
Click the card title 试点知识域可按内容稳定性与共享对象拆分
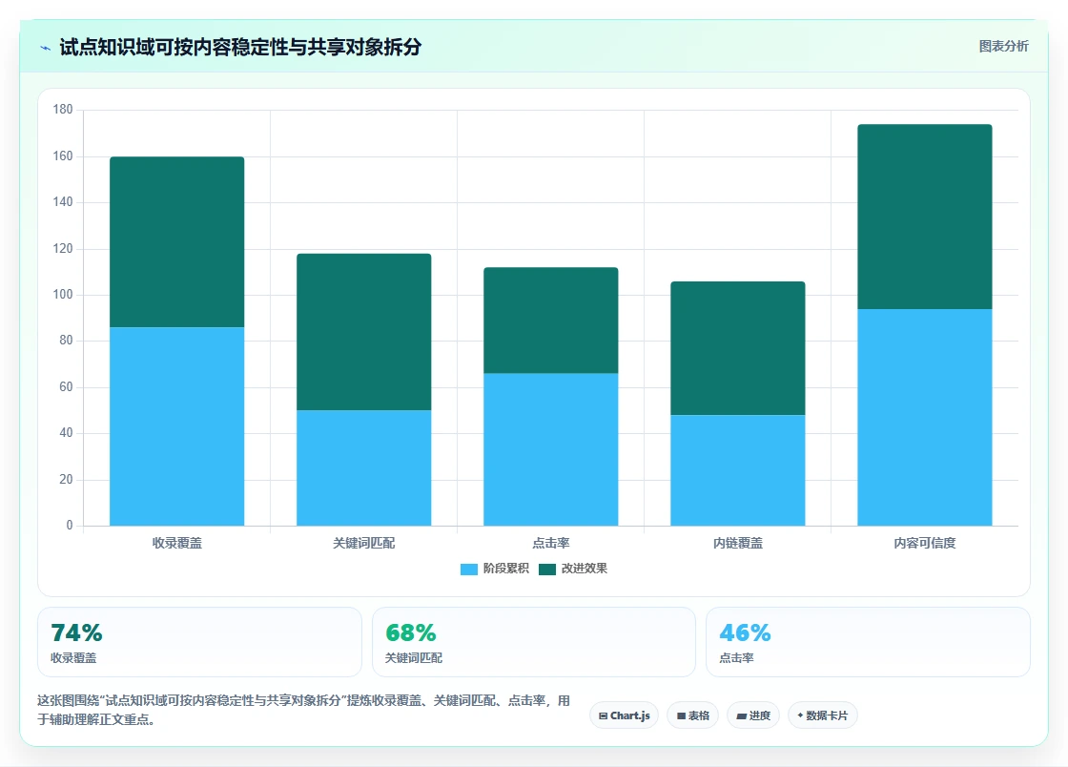point(240,47)
